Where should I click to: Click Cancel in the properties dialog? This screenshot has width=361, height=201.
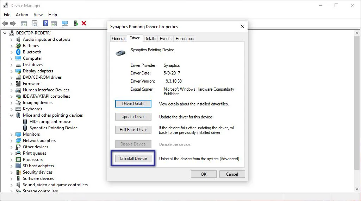[232, 174]
